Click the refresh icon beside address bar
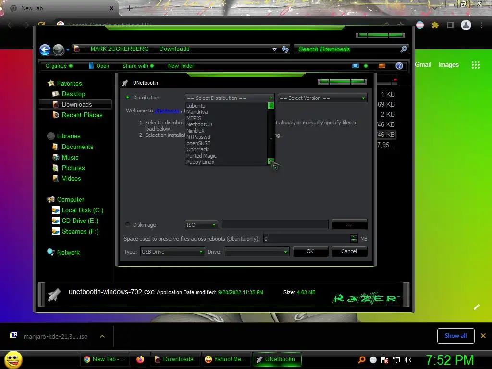The height and width of the screenshot is (369, 492). point(285,49)
